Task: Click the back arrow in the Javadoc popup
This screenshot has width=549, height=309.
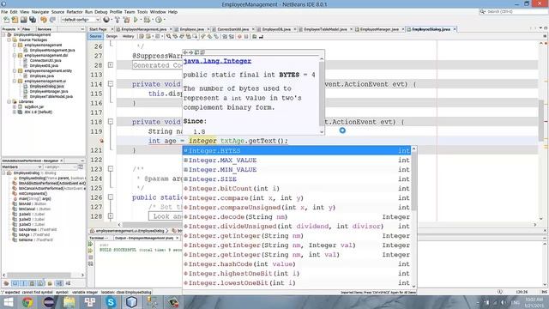Action: click(185, 52)
